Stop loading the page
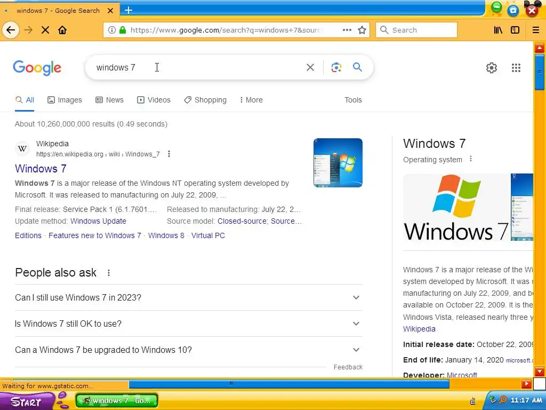This screenshot has width=546, height=410. (x=45, y=30)
